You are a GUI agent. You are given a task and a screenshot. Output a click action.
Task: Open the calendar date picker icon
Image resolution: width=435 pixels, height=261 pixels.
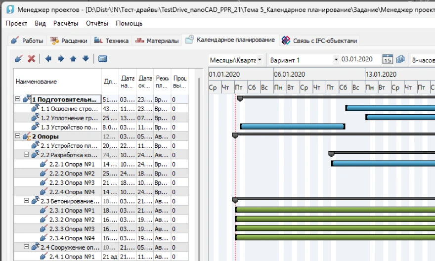(387, 60)
